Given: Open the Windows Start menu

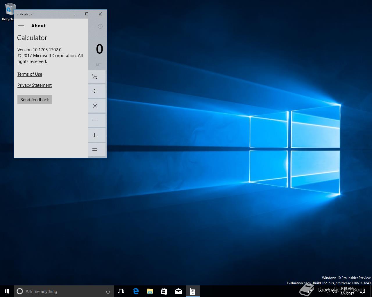Looking at the screenshot, I should [x=7, y=291].
